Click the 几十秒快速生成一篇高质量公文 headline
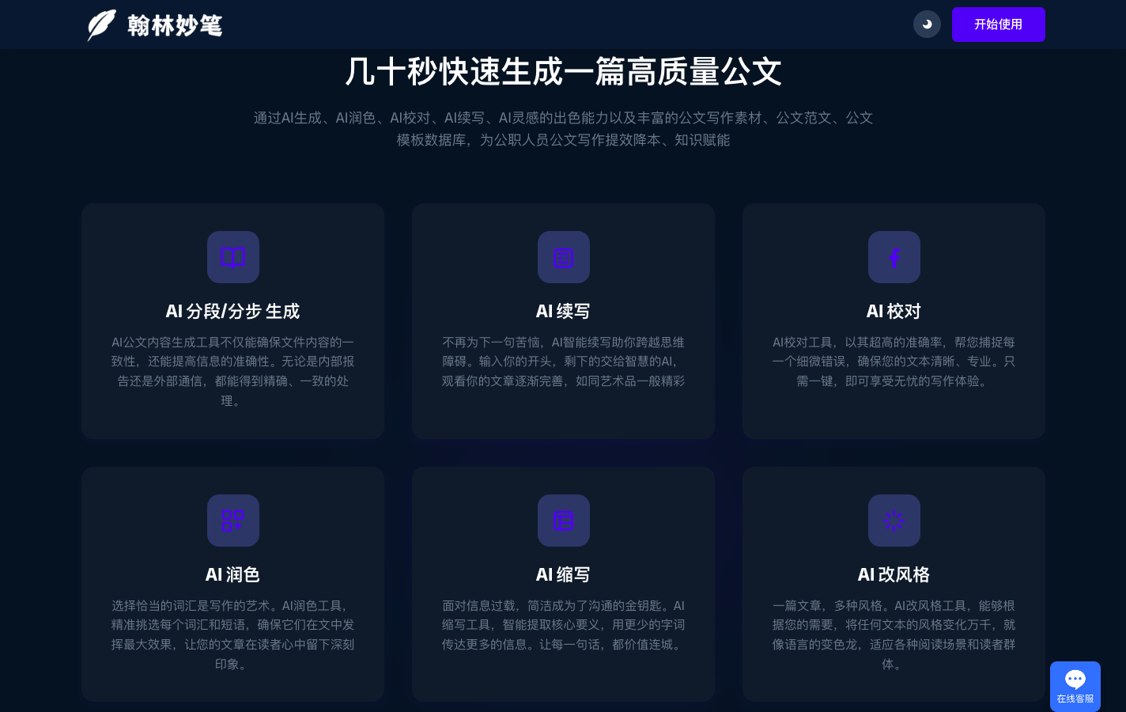 563,72
